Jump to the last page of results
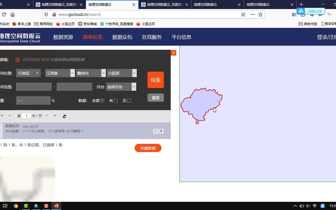336x210 pixels. (x=55, y=116)
